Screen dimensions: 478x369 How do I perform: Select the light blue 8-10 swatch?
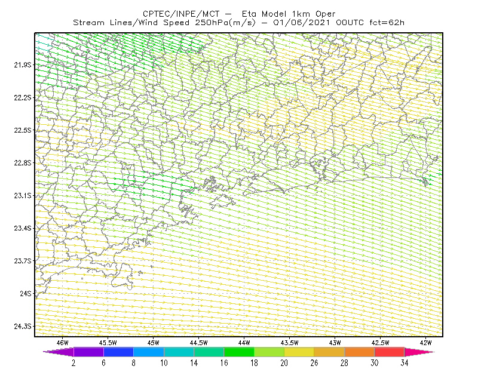pos(149,352)
